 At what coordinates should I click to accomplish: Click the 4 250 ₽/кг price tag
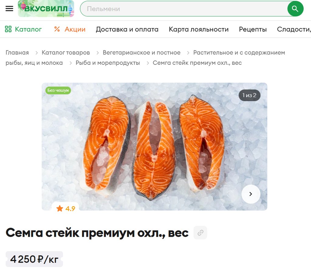click(x=34, y=259)
